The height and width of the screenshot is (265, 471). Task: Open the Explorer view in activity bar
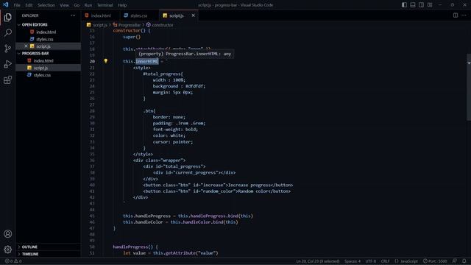(8, 18)
